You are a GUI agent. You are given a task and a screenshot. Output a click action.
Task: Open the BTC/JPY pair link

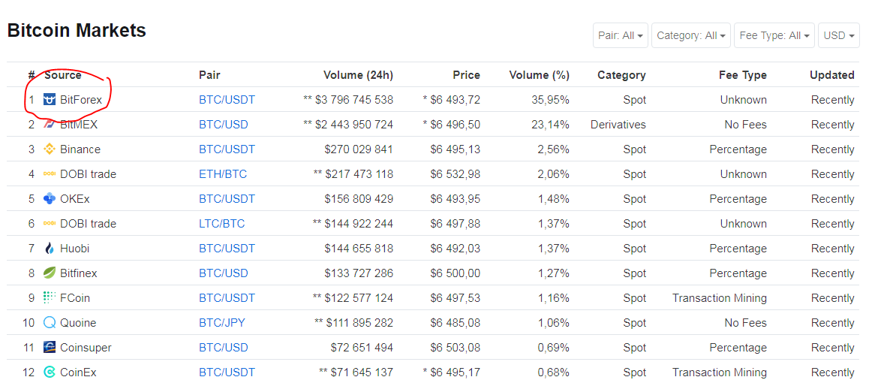coord(222,323)
